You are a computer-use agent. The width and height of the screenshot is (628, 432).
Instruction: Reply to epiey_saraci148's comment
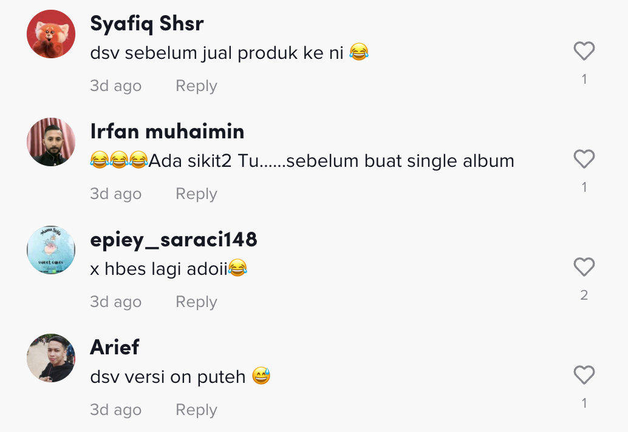pyautogui.click(x=196, y=302)
